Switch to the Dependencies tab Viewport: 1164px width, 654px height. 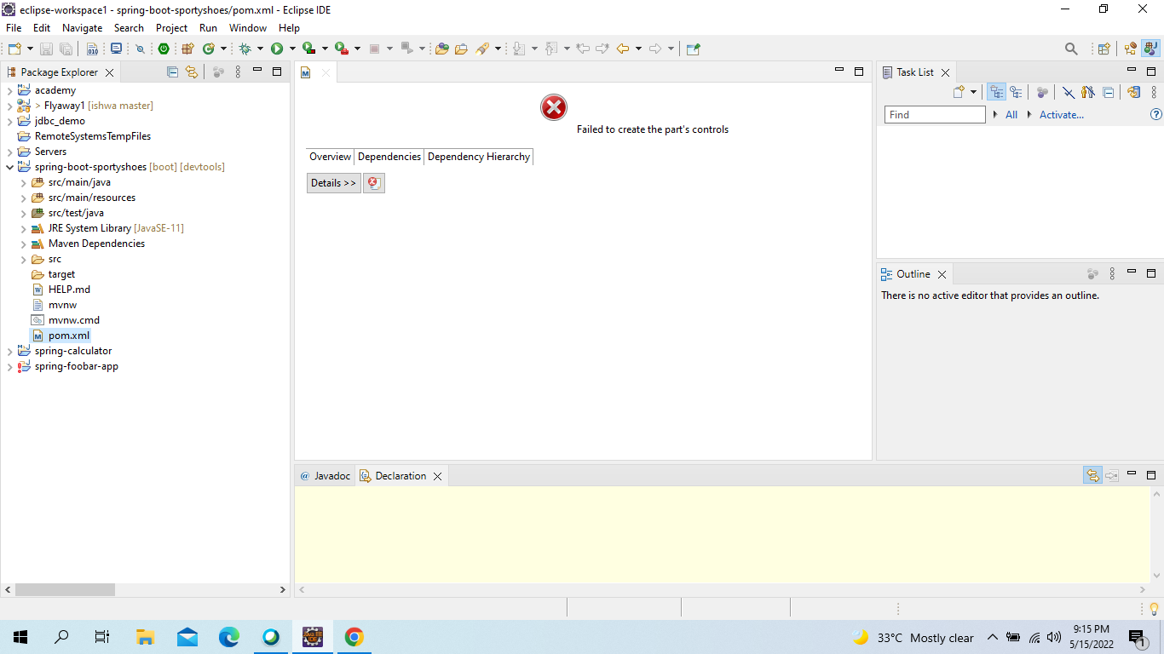389,157
